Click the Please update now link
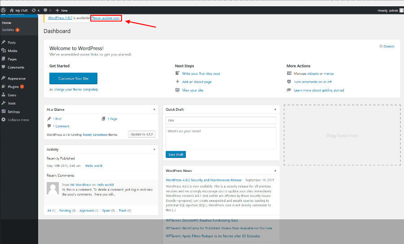Image resolution: width=404 pixels, height=244 pixels. (x=105, y=18)
